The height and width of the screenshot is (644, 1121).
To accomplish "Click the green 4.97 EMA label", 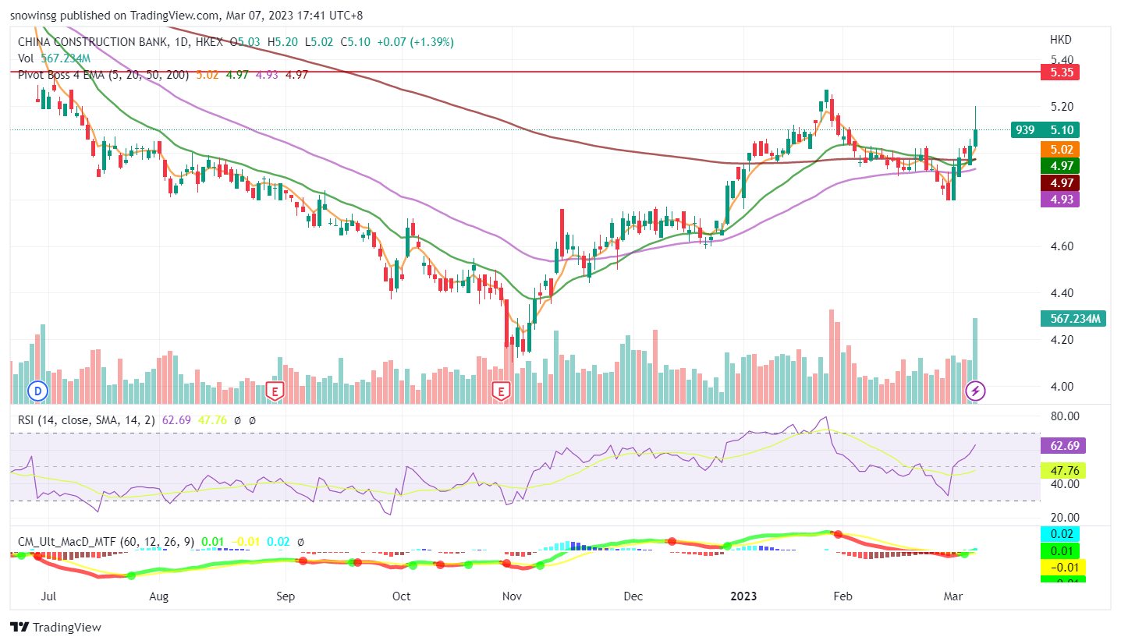I will tap(1060, 165).
